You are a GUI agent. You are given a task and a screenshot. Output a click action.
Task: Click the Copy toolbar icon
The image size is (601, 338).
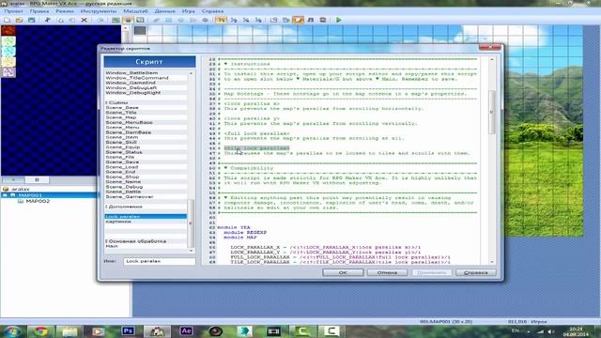click(60, 20)
